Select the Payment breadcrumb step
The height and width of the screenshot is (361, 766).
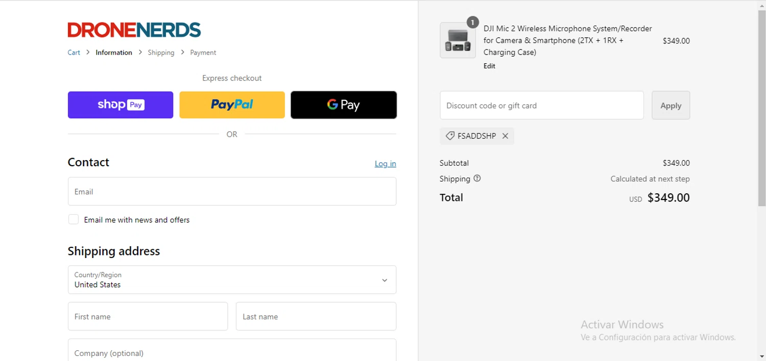click(x=203, y=53)
